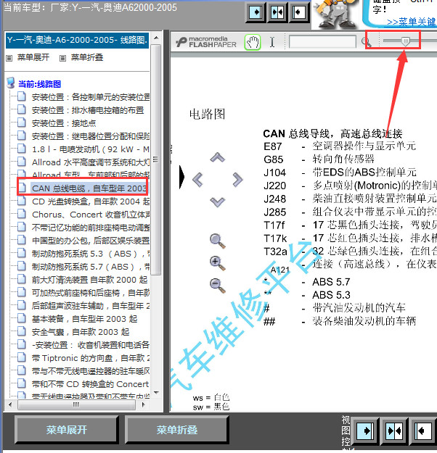
Task: Open Allroad 水平高度调节系统 entry
Action: (91, 162)
